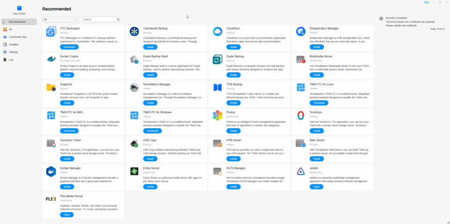Download TNAS PC for Windows
The image size is (450, 224).
[152, 131]
